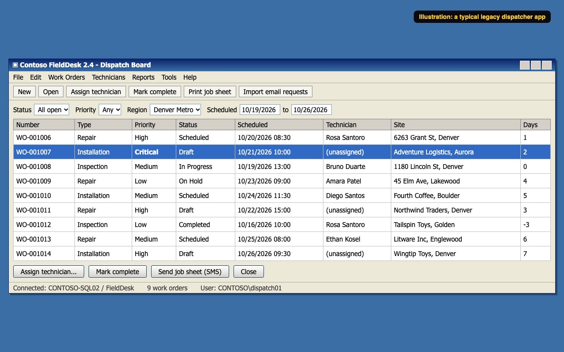Image resolution: width=564 pixels, height=352 pixels.
Task: Expand the Status filter dropdown
Action: [52, 110]
